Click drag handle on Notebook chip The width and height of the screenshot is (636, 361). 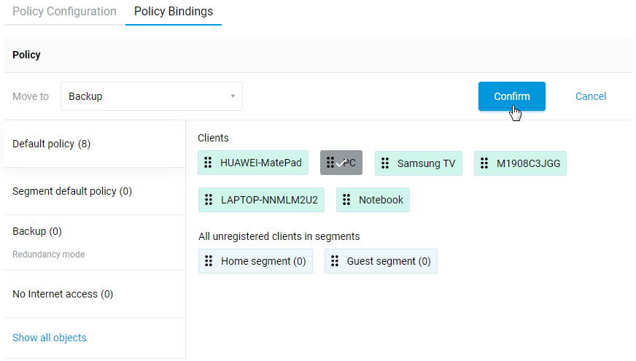tap(346, 200)
